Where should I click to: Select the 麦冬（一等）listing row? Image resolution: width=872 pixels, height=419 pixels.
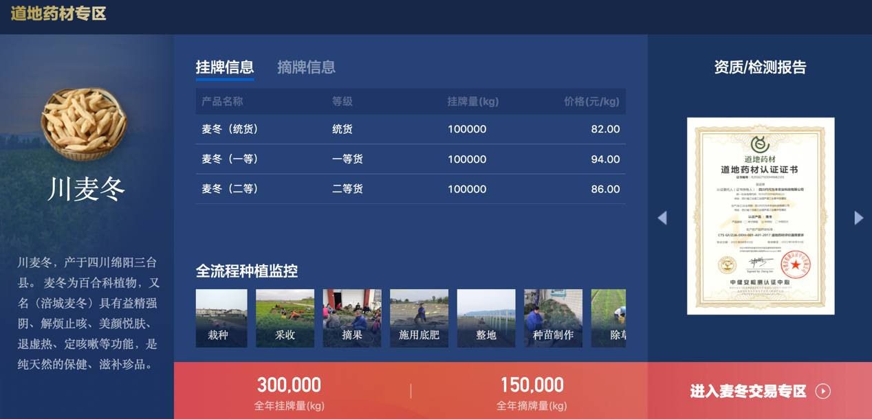tap(408, 159)
